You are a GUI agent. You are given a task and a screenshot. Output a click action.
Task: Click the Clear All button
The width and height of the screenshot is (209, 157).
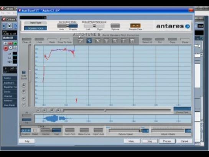27,39
